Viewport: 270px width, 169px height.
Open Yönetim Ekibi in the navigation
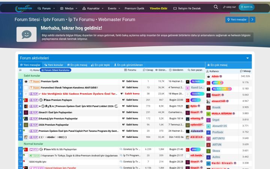point(158,8)
